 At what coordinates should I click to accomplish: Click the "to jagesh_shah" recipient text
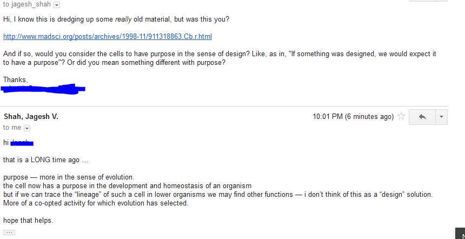pyautogui.click(x=26, y=4)
